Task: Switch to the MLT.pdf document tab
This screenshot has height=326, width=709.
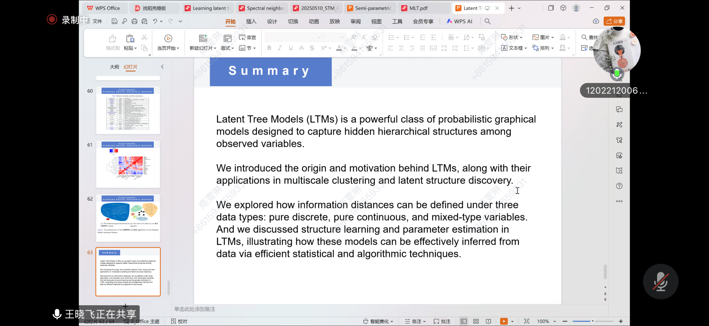Action: point(418,8)
